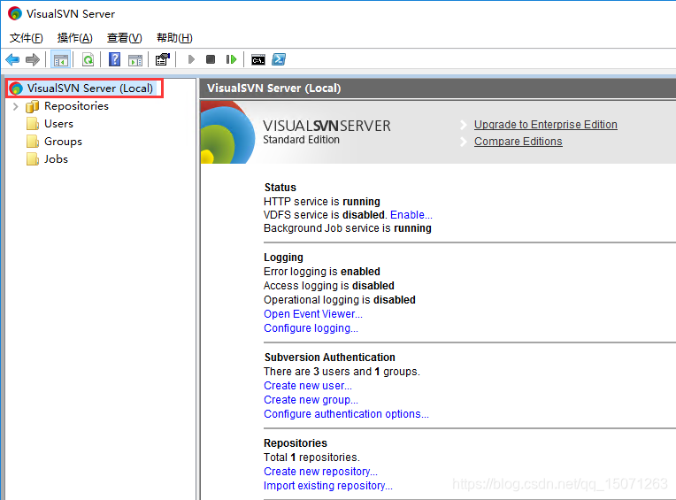Stop service with square stop icon

point(211,59)
